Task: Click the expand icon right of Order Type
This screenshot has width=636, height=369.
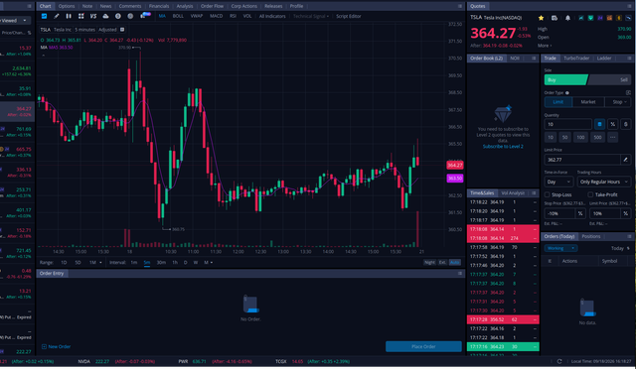Action: point(628,93)
